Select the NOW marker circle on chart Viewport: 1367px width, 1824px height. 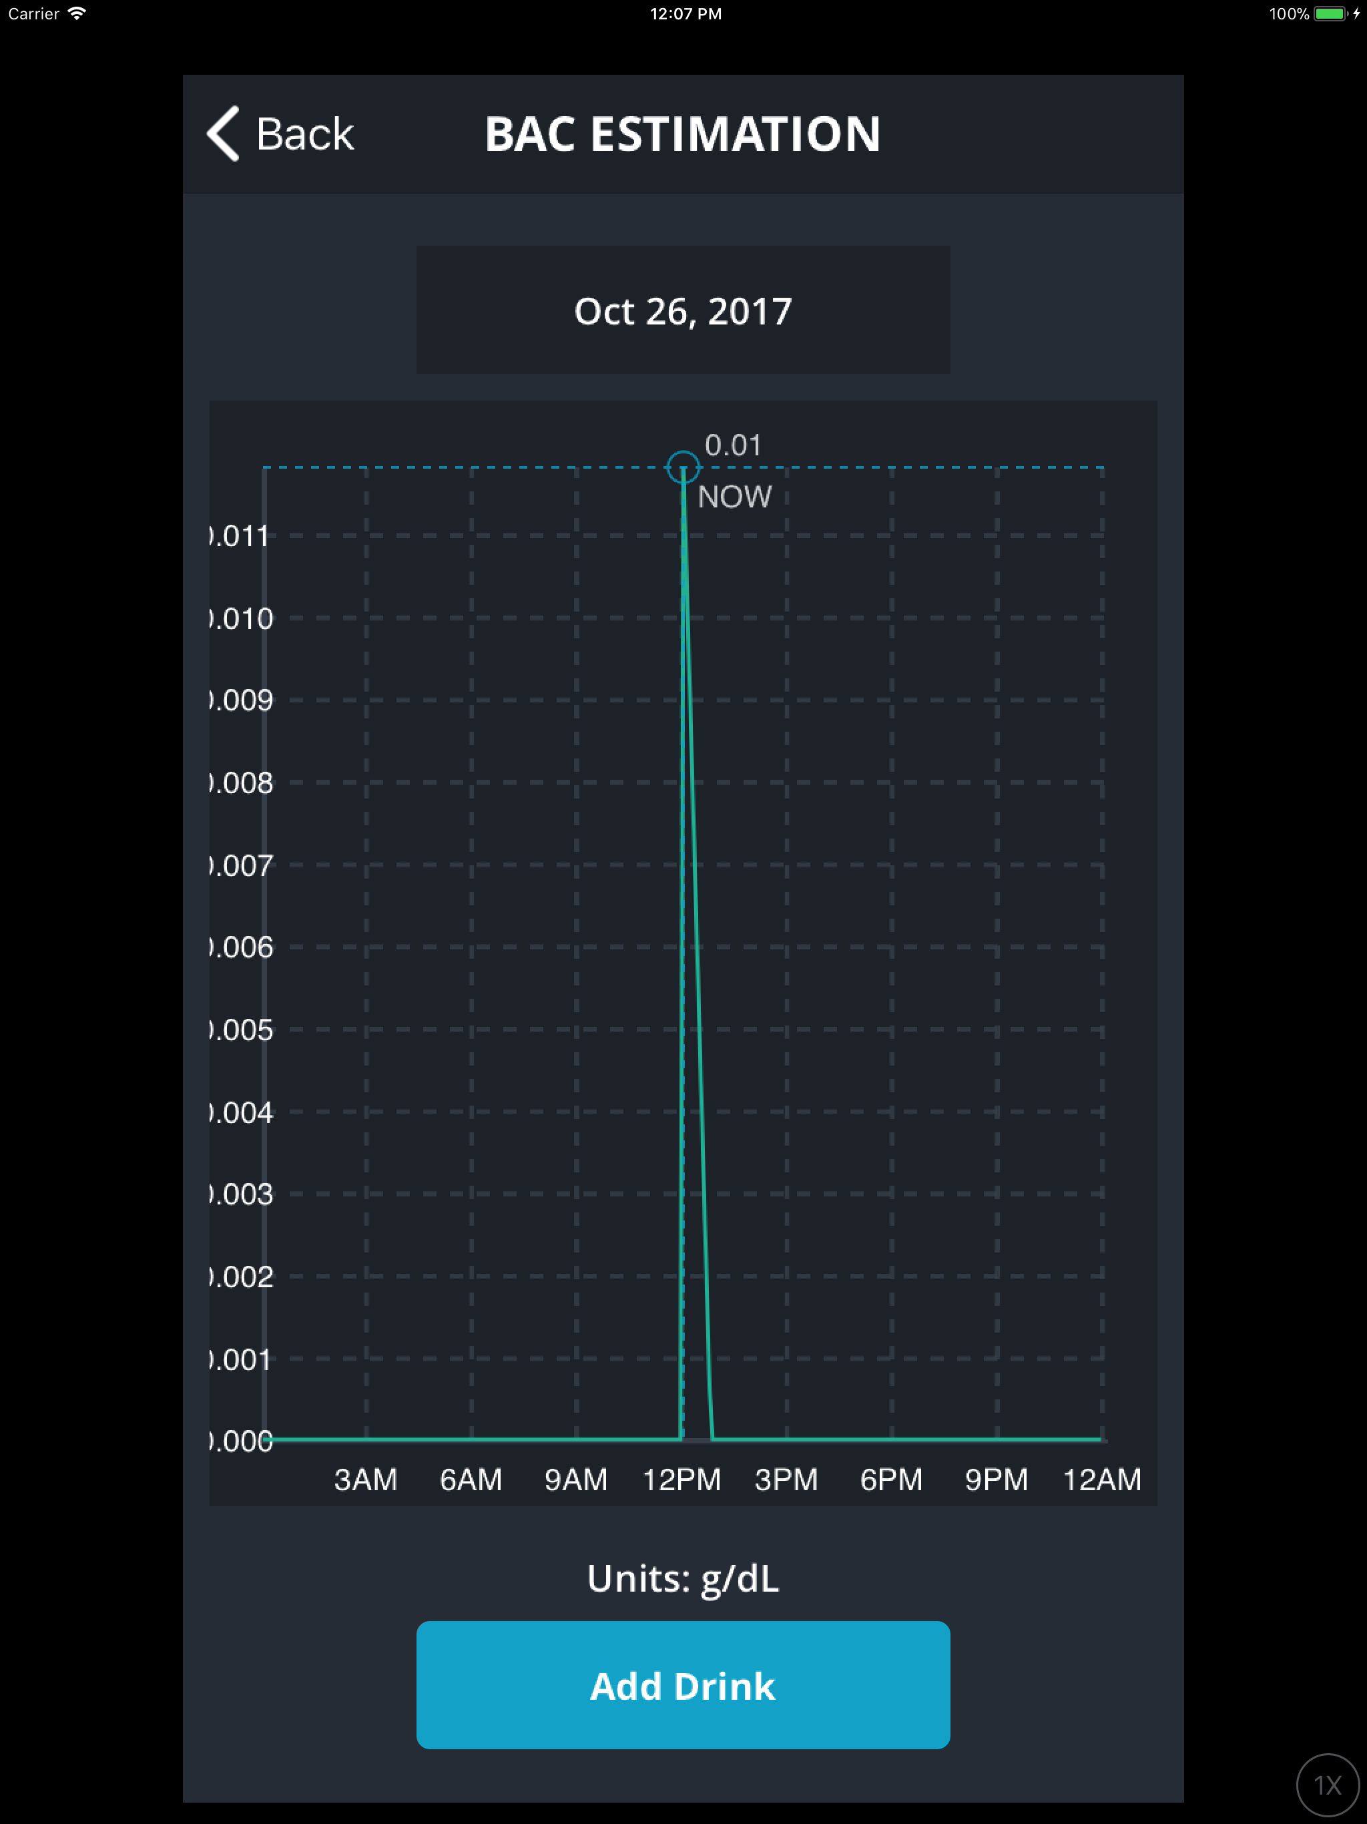coord(683,467)
